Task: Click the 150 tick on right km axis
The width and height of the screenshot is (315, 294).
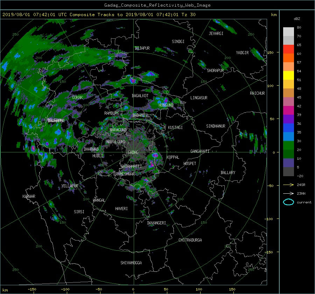Action: (271, 52)
